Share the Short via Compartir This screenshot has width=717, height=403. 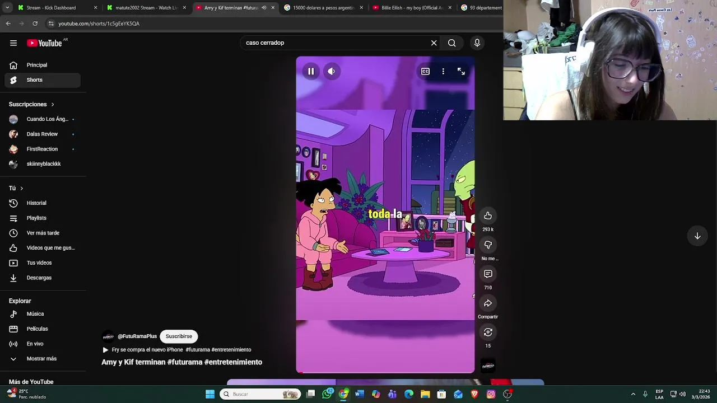tap(488, 303)
